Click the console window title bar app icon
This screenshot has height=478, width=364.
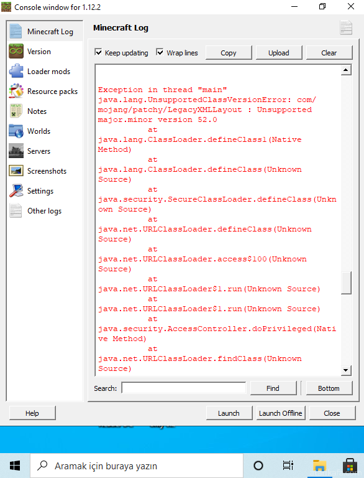pos(6,7)
